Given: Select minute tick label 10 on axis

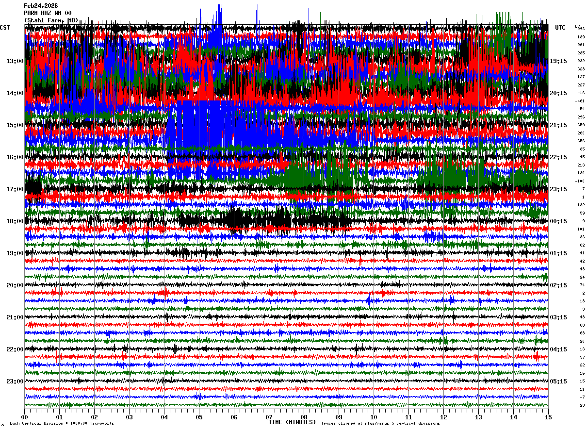Looking at the screenshot, I should [374, 417].
